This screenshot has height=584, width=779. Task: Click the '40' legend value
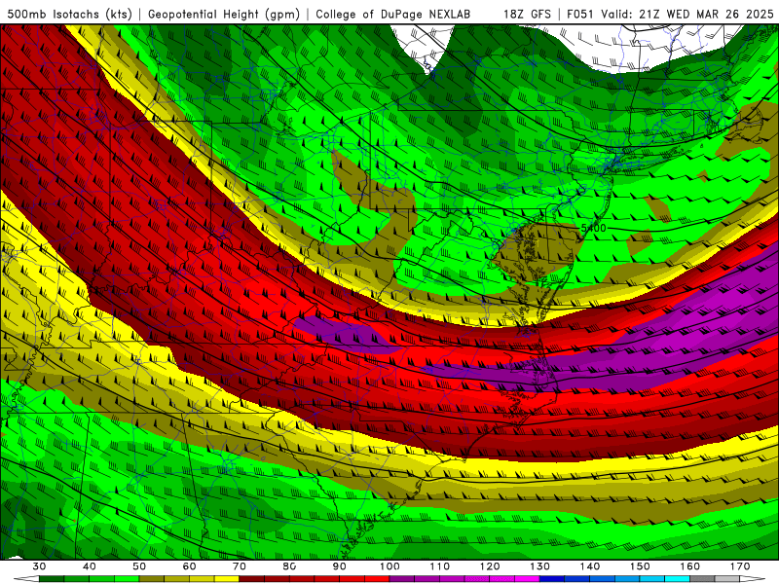[89, 566]
